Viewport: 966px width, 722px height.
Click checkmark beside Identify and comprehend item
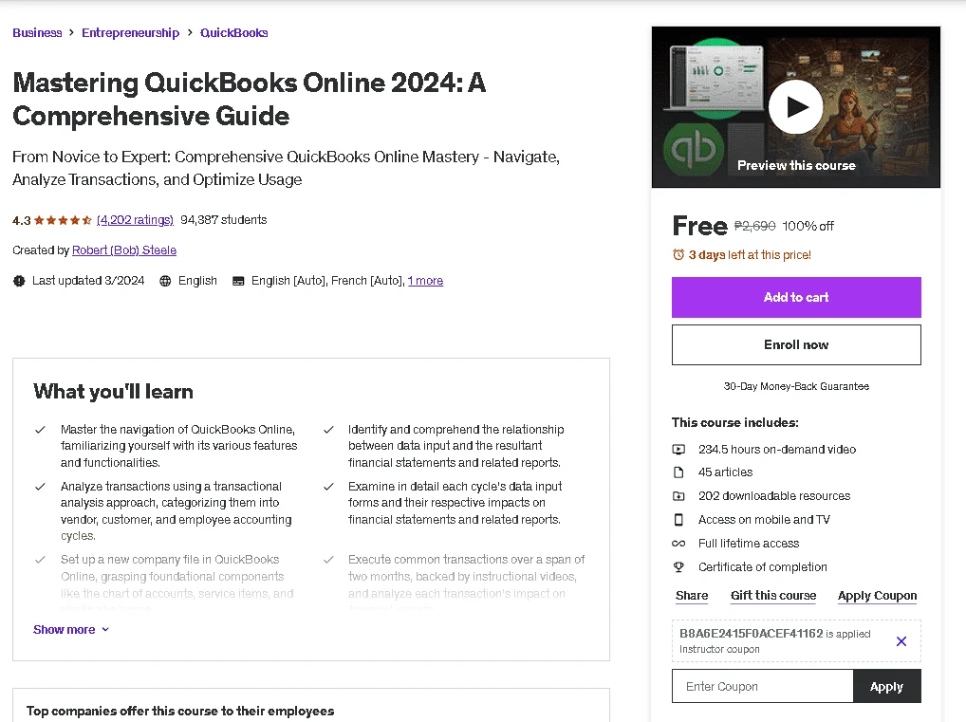(328, 430)
